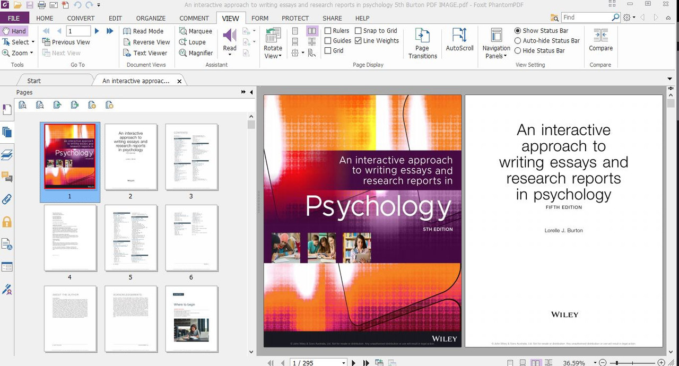Open the Navigation Panels dropdown
This screenshot has height=366, width=679.
click(x=497, y=43)
